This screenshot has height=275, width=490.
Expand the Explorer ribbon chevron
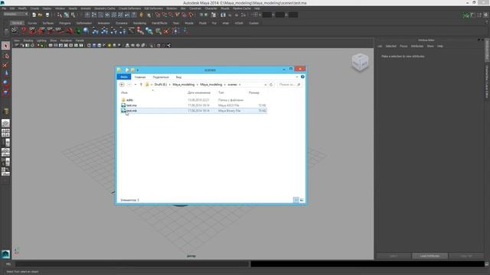[x=297, y=76]
